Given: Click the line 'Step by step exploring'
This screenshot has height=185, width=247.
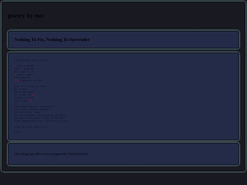Looking at the screenshot, I should tap(31, 127).
